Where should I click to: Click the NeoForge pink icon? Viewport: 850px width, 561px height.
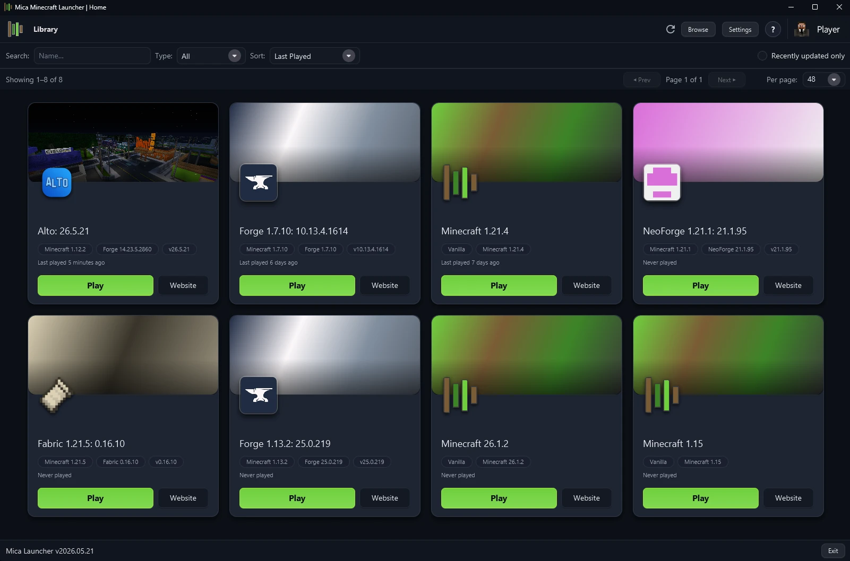pos(662,182)
